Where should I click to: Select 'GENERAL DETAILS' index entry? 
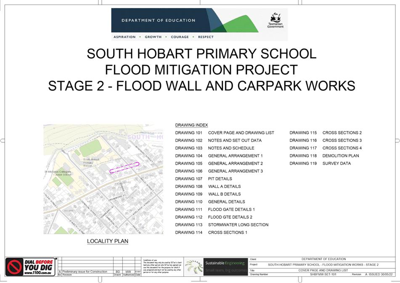pos(227,202)
